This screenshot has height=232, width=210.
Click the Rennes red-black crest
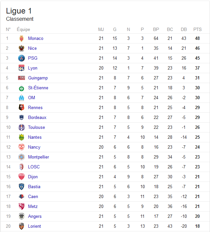21,107
